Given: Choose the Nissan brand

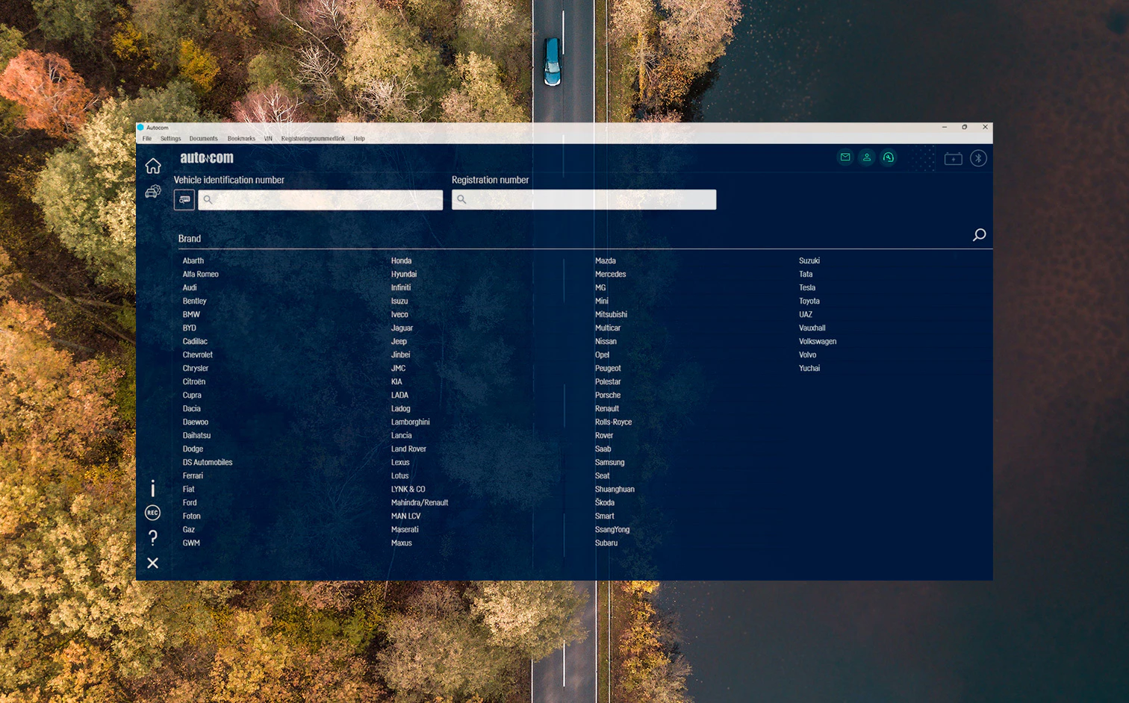Looking at the screenshot, I should click(606, 342).
